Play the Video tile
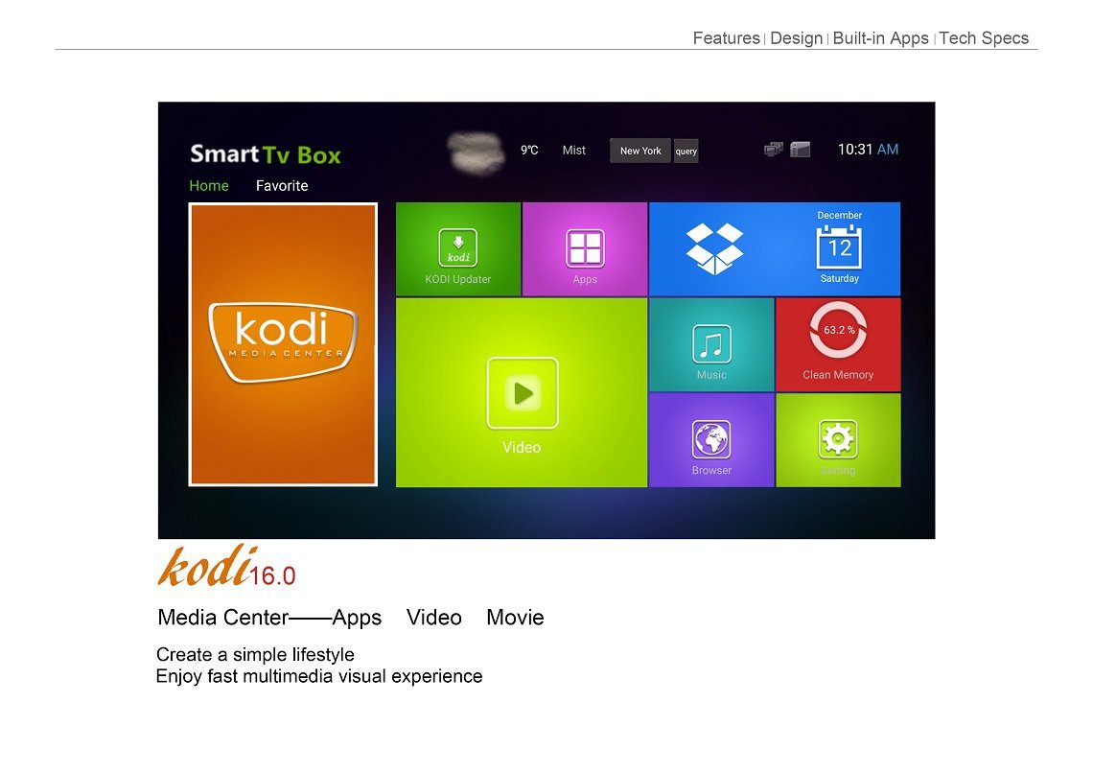 pos(522,392)
